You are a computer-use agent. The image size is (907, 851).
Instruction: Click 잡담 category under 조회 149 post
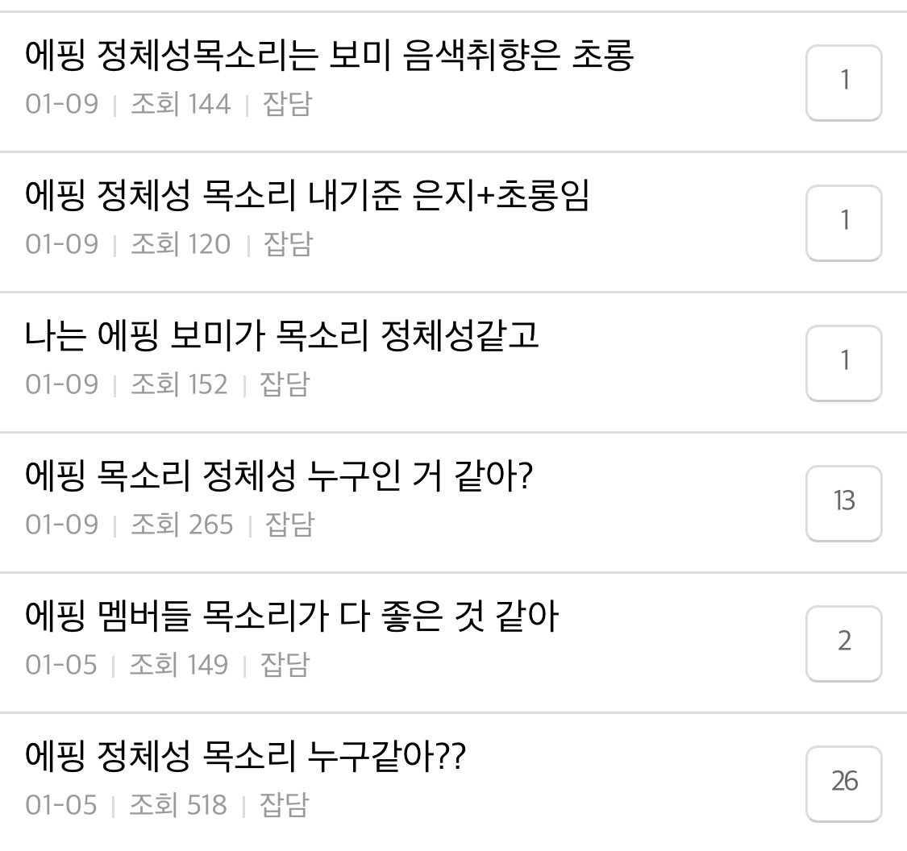[x=284, y=665]
